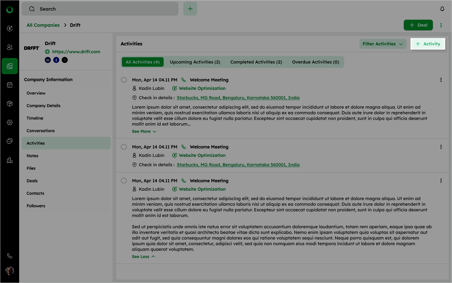Switch to the Completed Activities tab
Screen dimensions: 452x283
256,62
